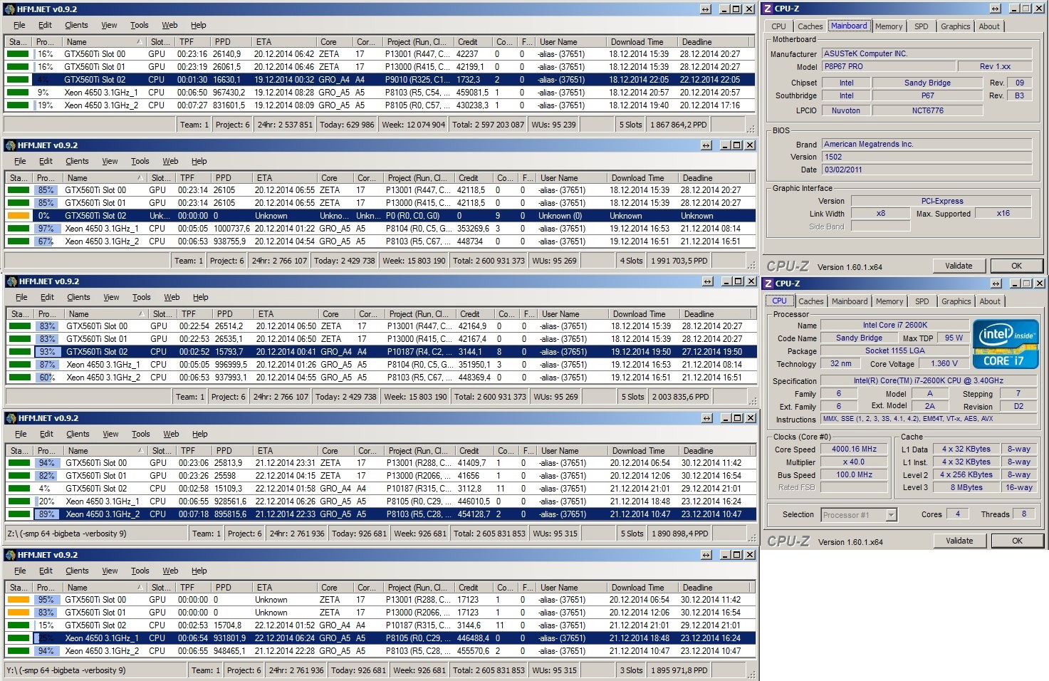Viewport: 1049px width, 681px height.
Task: Open Edit menu in HFM.NET window showing WUs: 95 239
Action: coord(45,25)
